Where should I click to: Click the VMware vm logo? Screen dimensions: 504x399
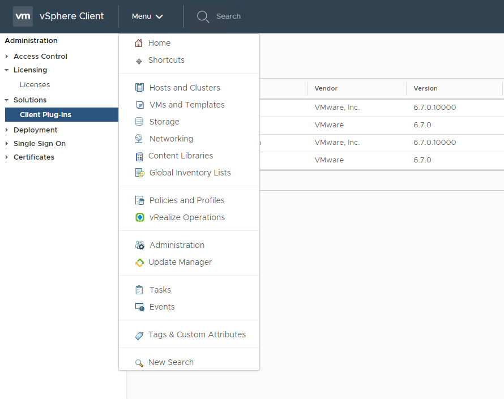pyautogui.click(x=23, y=16)
